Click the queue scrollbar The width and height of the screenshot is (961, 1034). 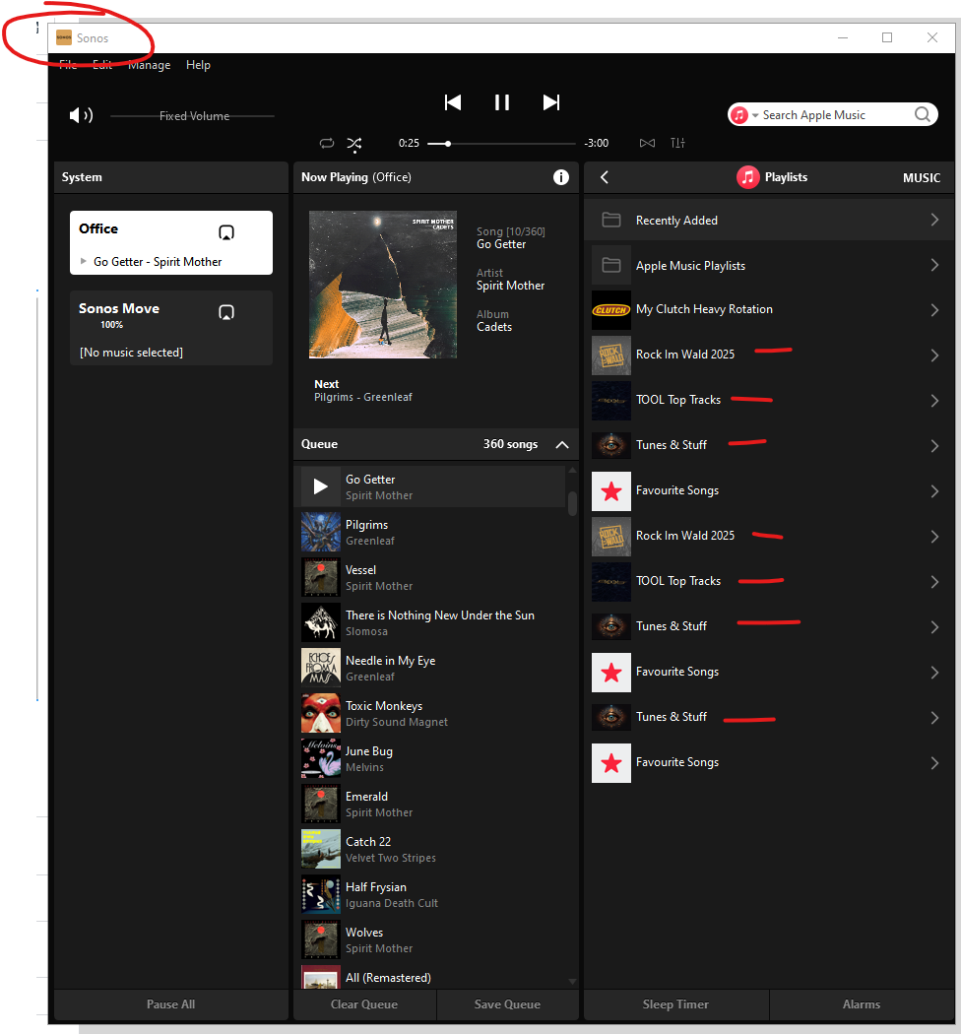[x=572, y=504]
